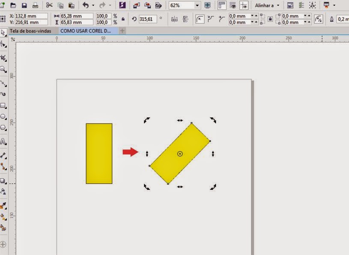Click the Cut scissors icon

click(x=49, y=5)
